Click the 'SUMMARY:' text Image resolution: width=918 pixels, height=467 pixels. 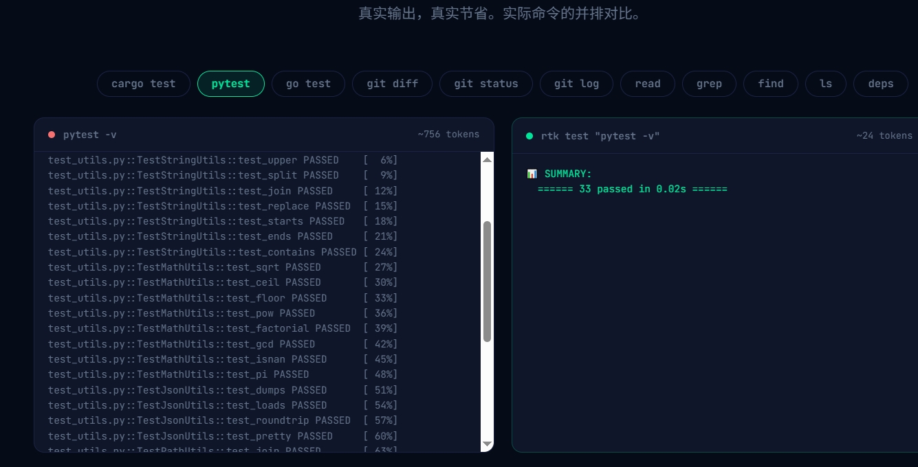[x=568, y=174]
